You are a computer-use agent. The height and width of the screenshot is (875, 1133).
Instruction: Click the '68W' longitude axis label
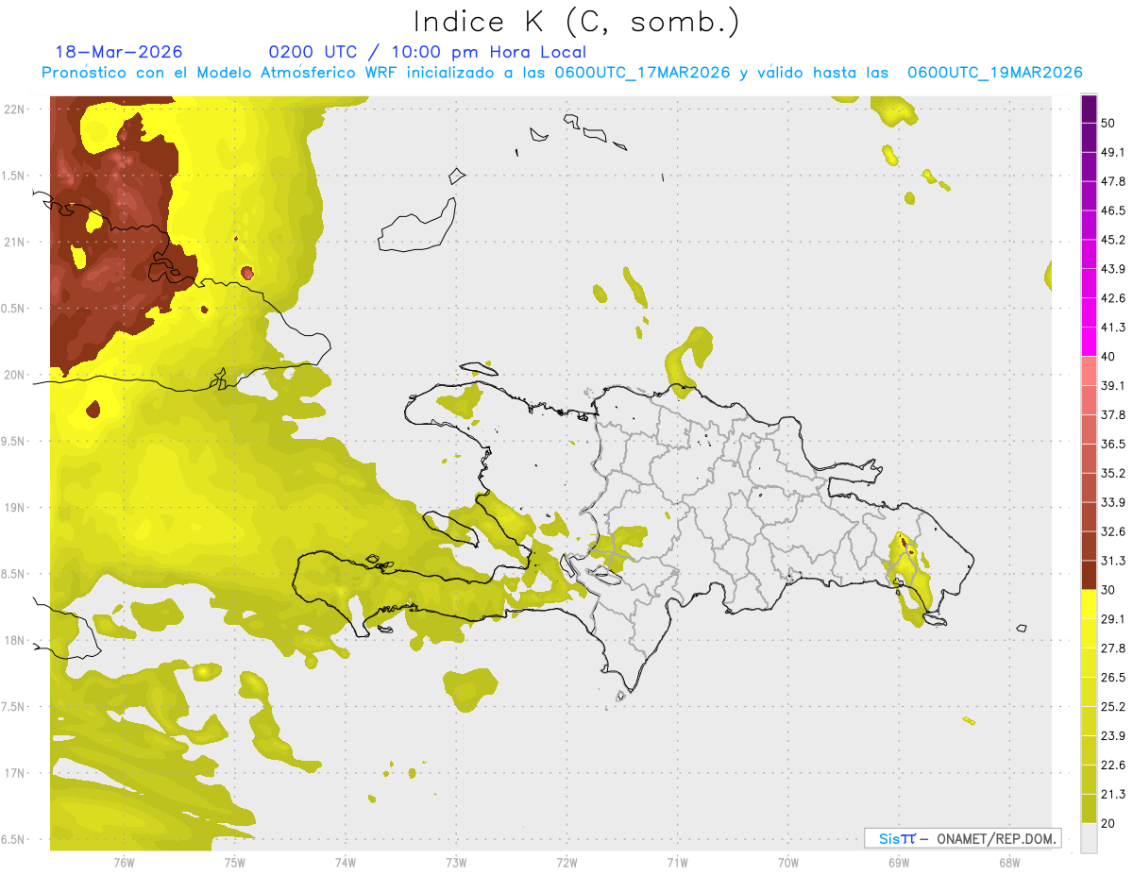[1009, 862]
